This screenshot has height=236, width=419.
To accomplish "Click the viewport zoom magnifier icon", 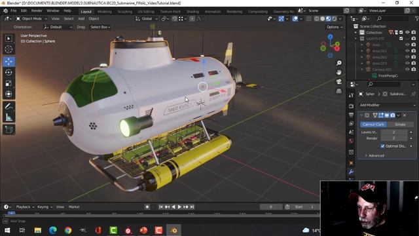I will tap(339, 63).
